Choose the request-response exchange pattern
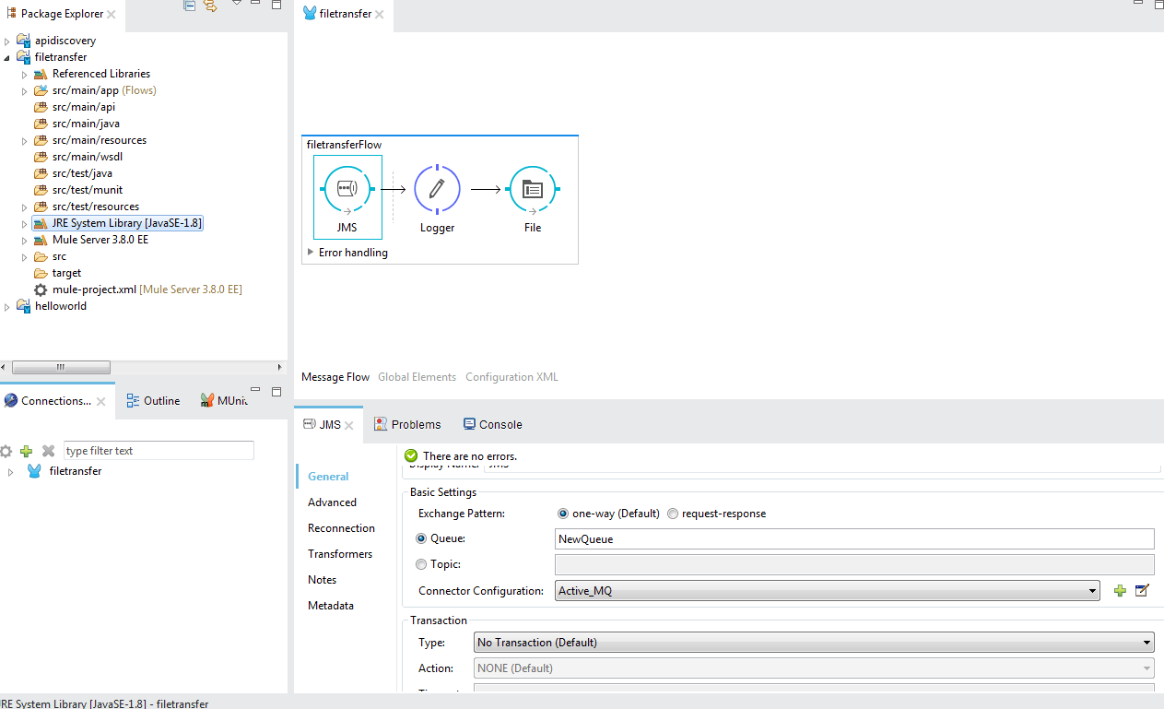Image resolution: width=1164 pixels, height=709 pixels. tap(672, 514)
